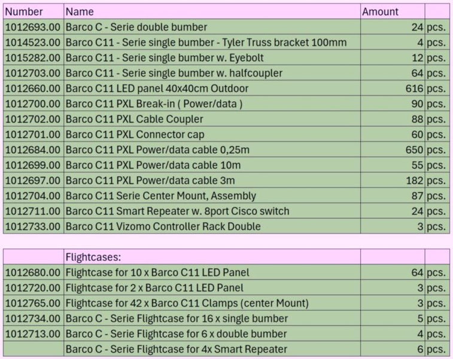
Task: Select the Amount column header cell
Action: coord(393,11)
